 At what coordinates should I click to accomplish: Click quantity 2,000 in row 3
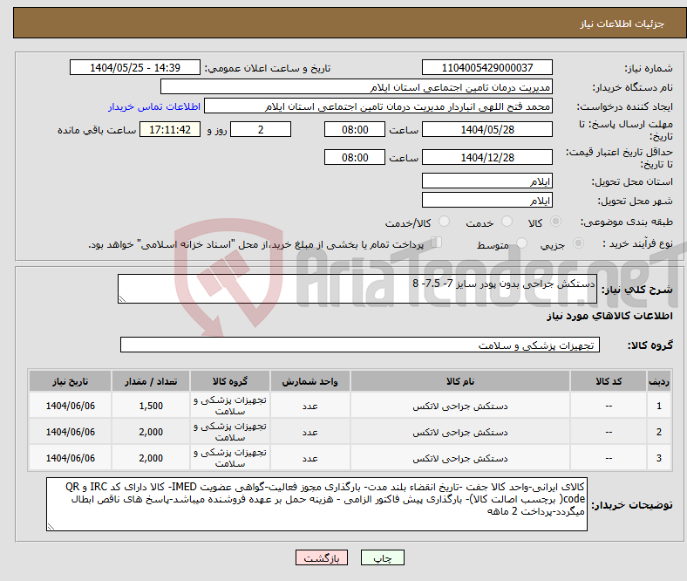[151, 458]
